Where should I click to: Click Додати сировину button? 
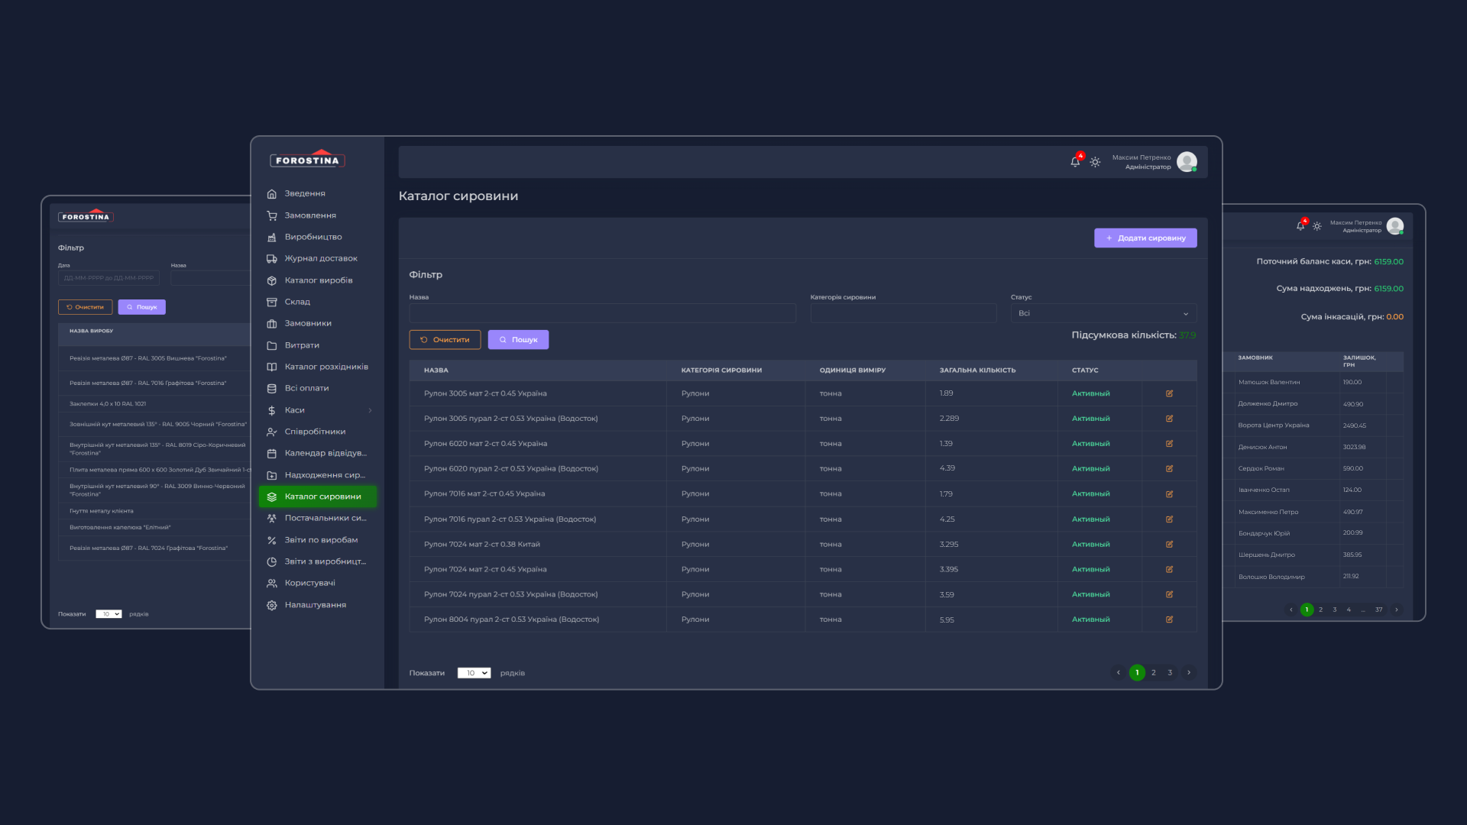[1145, 238]
